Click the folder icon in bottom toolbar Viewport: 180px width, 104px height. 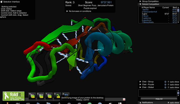point(48,103)
